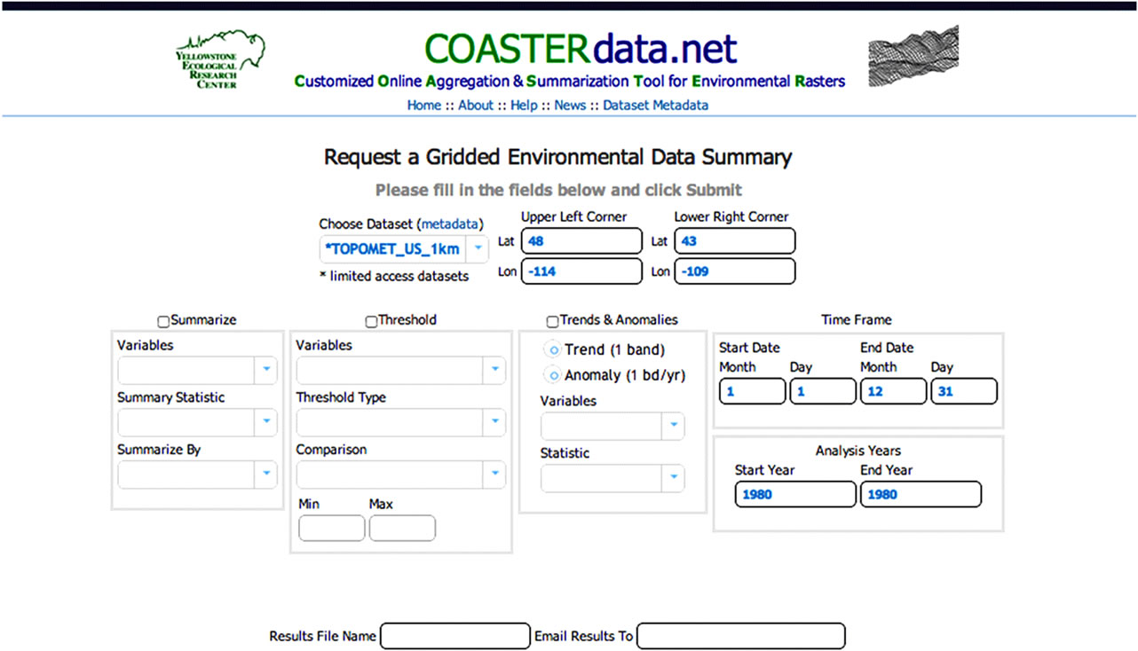
Task: Click the Lower Right Corner Lat field
Action: pyautogui.click(x=735, y=241)
